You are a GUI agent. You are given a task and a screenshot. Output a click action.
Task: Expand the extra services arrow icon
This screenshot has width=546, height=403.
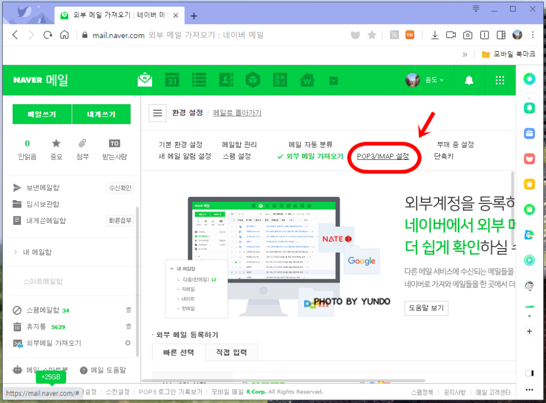pos(333,81)
